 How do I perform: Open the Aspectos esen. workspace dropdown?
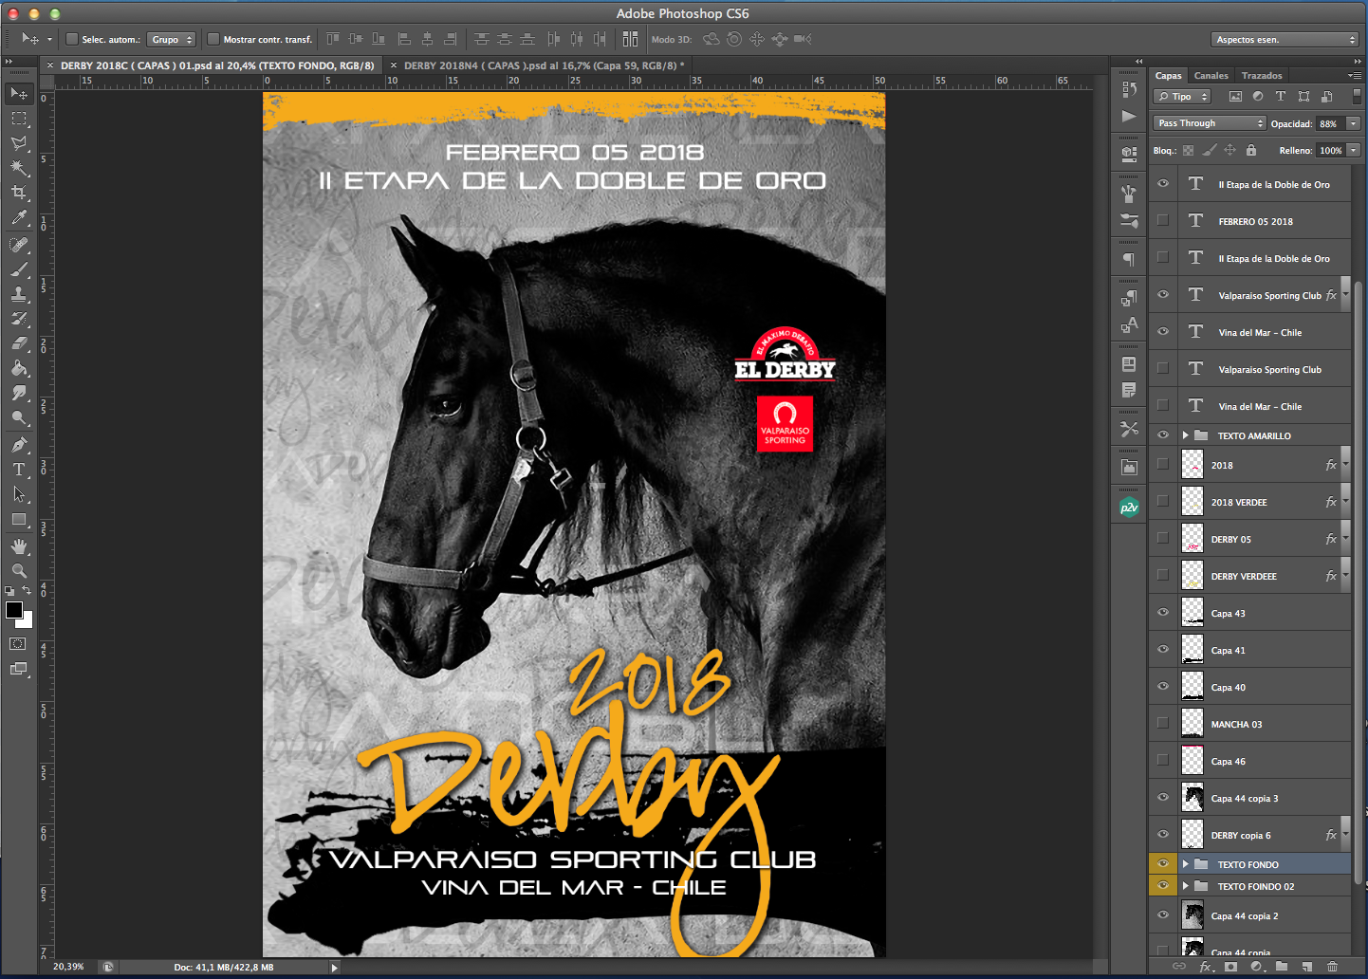click(1285, 39)
